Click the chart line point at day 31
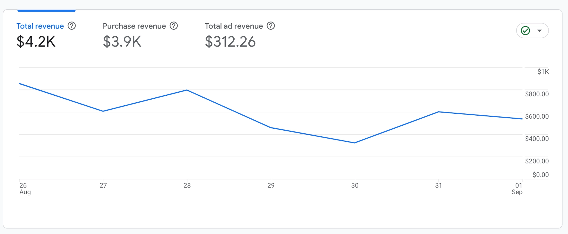The width and height of the screenshot is (568, 234). 438,112
